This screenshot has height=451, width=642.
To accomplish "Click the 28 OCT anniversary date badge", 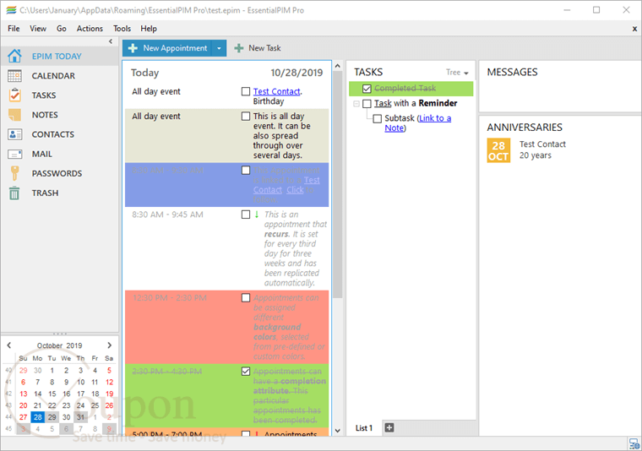I will tap(498, 150).
